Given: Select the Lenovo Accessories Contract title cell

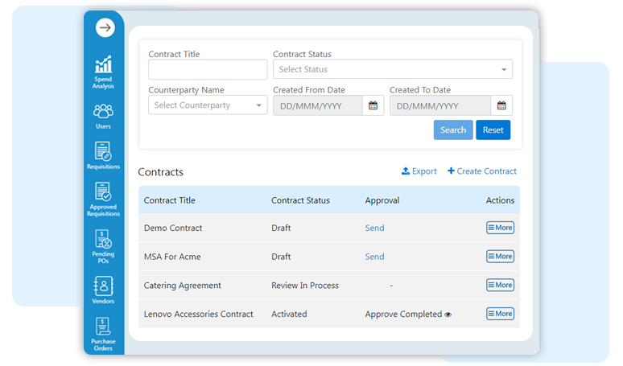Looking at the screenshot, I should tap(198, 314).
